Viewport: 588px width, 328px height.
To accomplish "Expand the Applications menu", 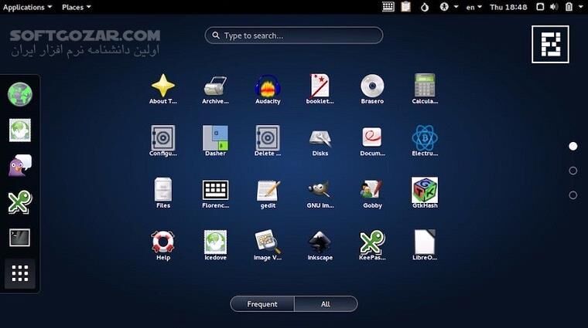I will coord(27,7).
